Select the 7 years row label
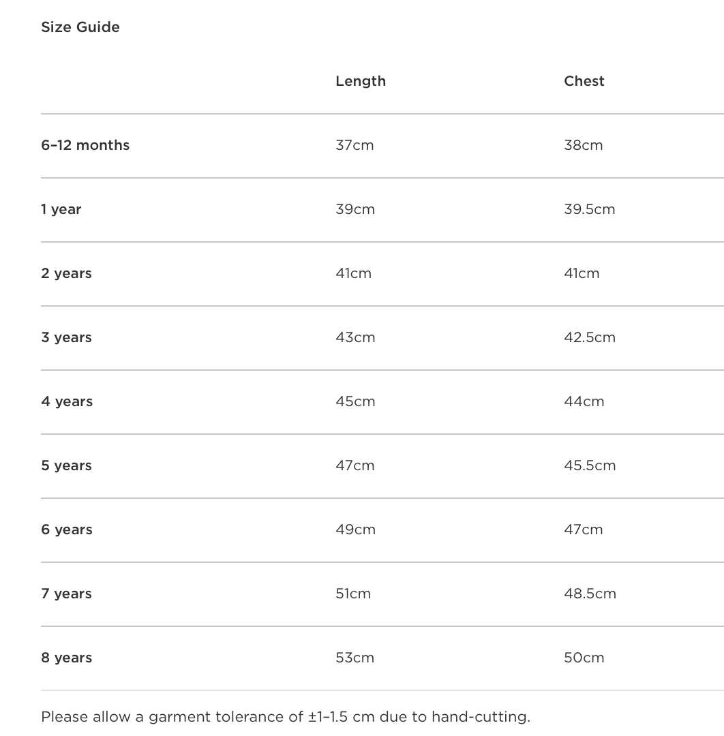The width and height of the screenshot is (724, 736). (66, 594)
